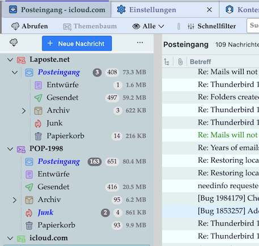Click the Abrufen get messages button
This screenshot has width=259, height=246.
point(29,26)
